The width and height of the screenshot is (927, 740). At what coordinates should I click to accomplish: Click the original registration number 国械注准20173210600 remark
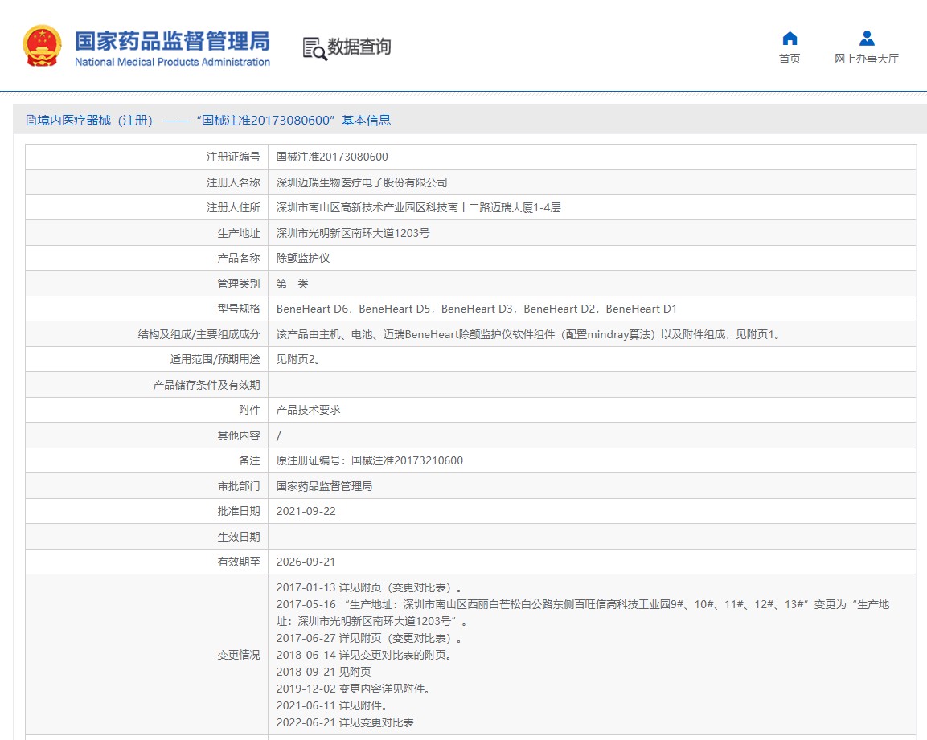[370, 460]
